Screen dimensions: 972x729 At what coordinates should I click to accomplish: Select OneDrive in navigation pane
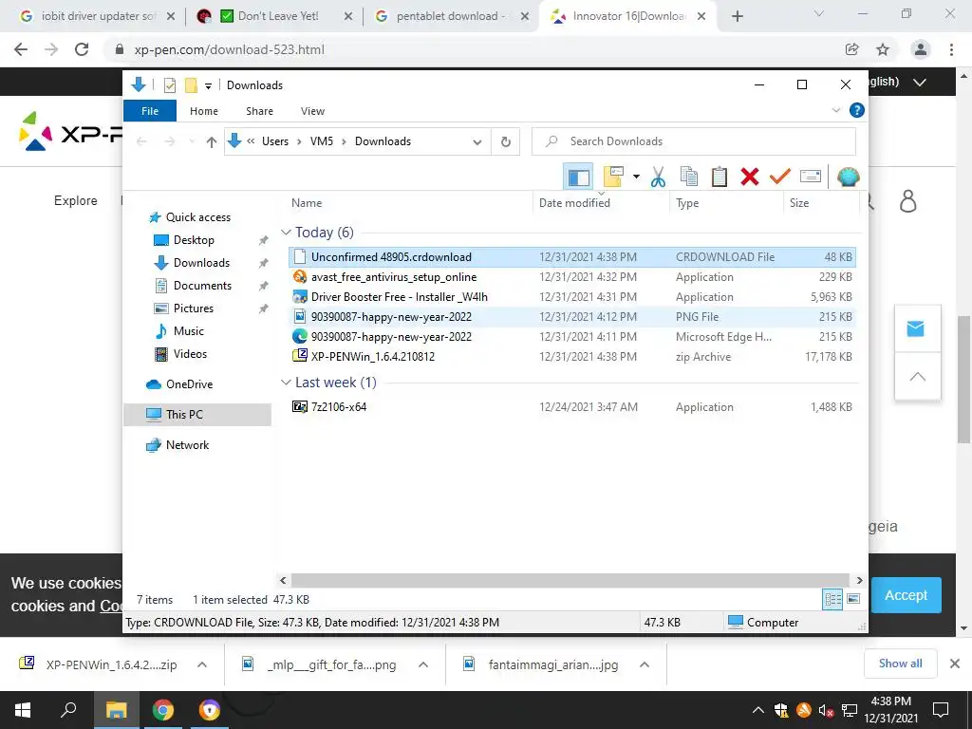tap(189, 384)
